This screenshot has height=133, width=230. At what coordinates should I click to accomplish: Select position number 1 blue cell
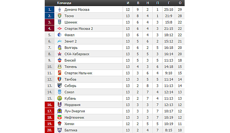pyautogui.click(x=50, y=10)
